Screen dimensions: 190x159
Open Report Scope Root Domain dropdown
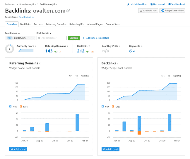[26, 17]
